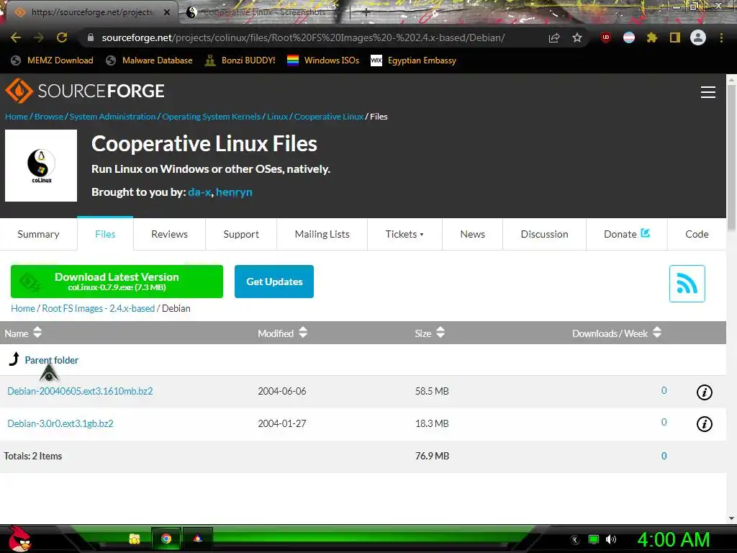This screenshot has width=737, height=553.
Task: Open the Windows ISOs bookmark
Action: click(323, 60)
